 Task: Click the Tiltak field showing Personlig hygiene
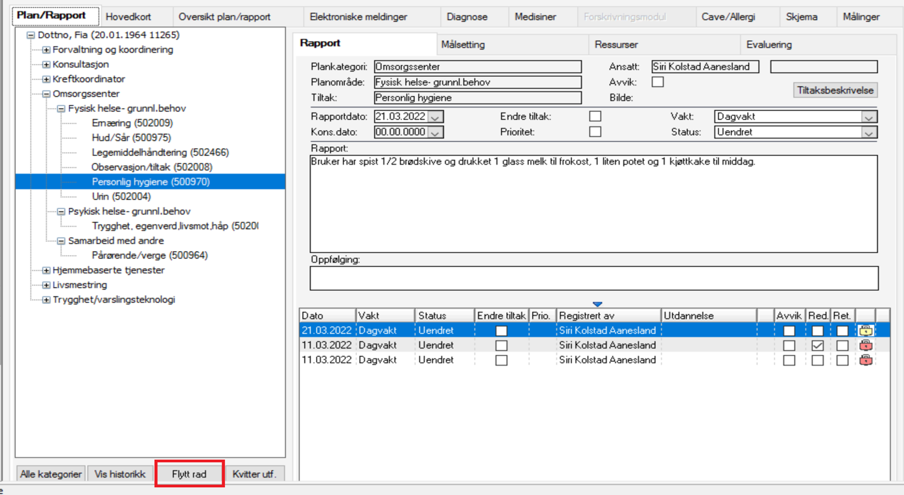477,98
